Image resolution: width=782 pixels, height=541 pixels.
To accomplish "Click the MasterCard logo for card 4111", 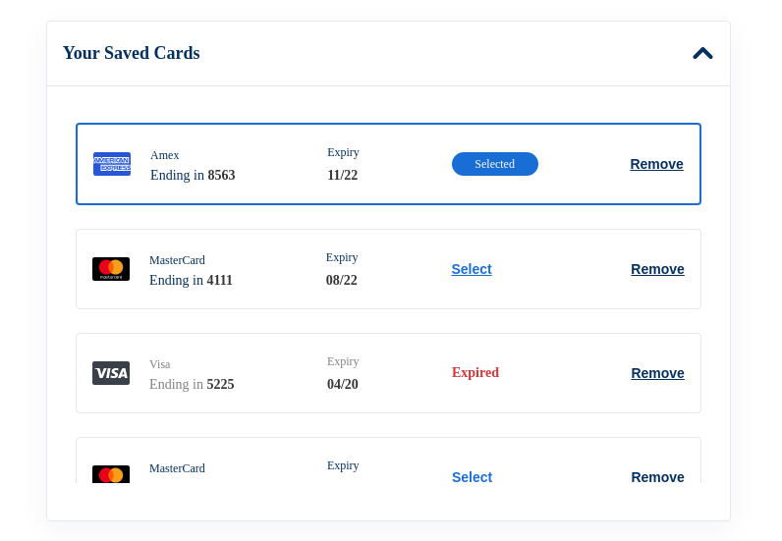I will point(111,269).
